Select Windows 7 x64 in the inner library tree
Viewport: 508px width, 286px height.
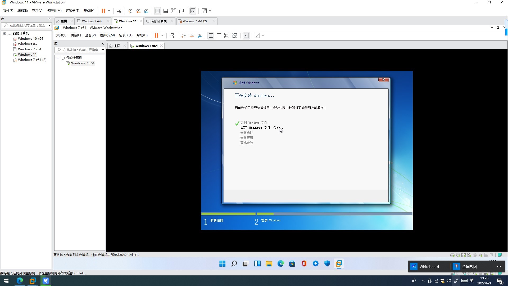(x=83, y=63)
